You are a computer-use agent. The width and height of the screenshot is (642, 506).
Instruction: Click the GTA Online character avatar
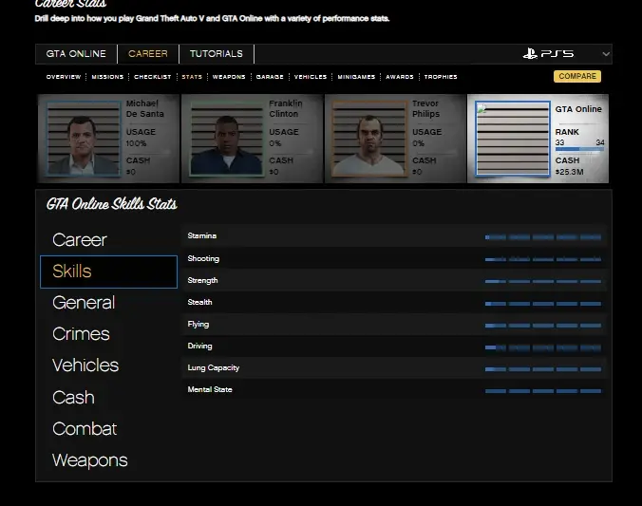point(512,139)
